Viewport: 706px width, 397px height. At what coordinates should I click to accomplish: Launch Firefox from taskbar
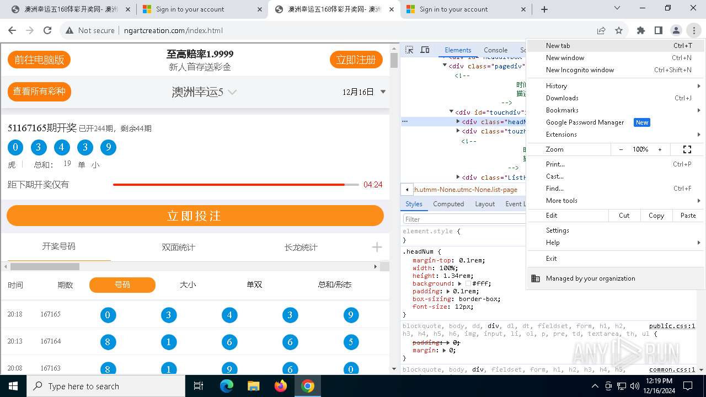[x=281, y=386]
